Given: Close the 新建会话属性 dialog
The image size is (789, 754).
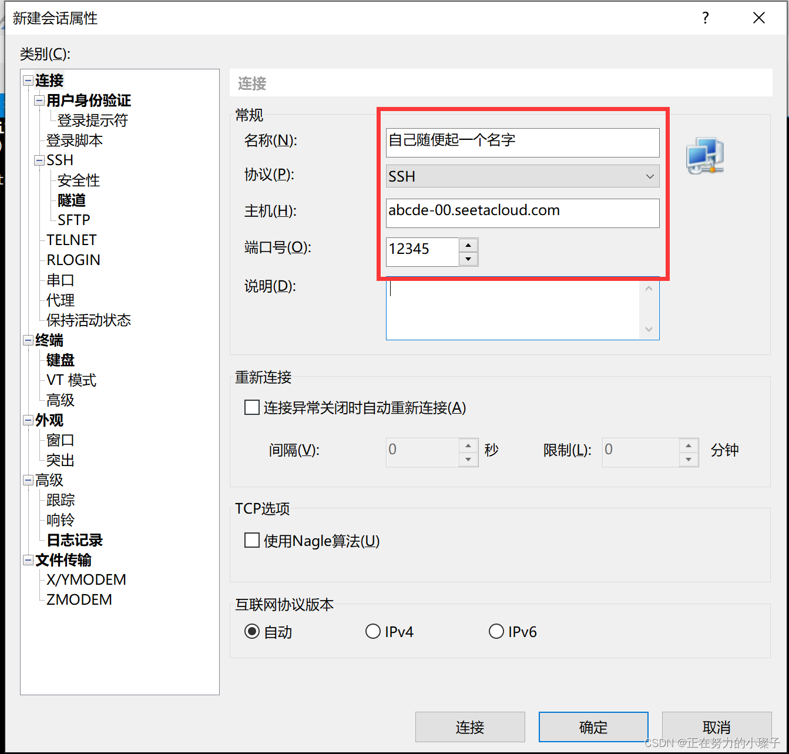Looking at the screenshot, I should (x=759, y=18).
